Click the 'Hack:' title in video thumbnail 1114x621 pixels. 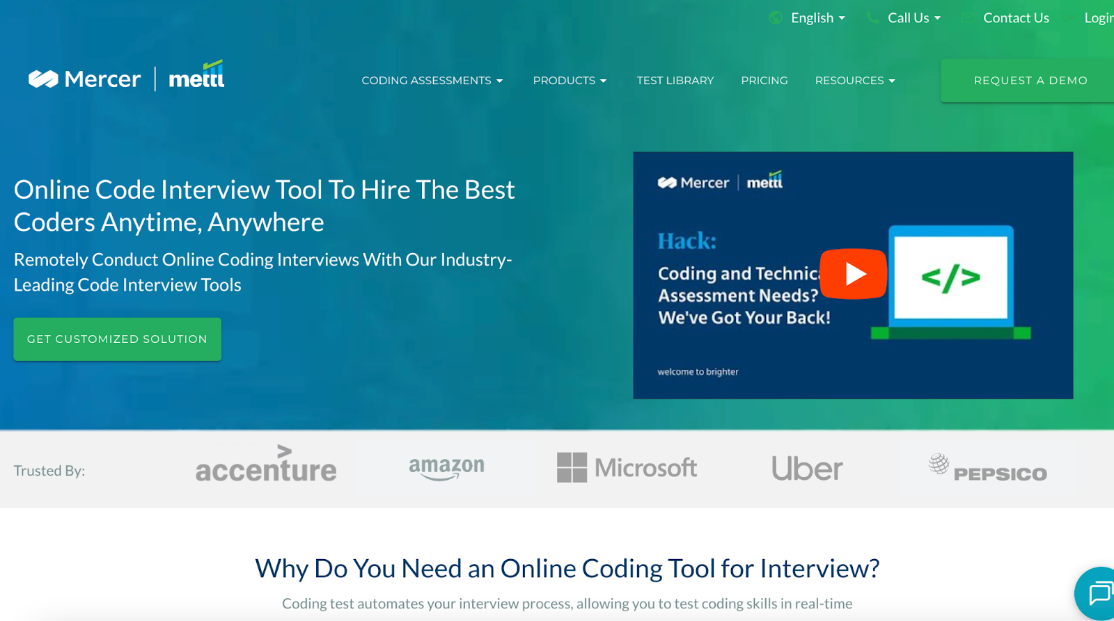[687, 241]
